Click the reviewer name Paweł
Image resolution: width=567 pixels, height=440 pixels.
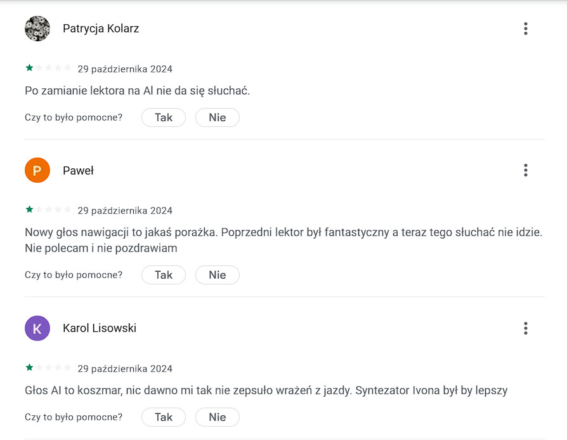pyautogui.click(x=78, y=171)
